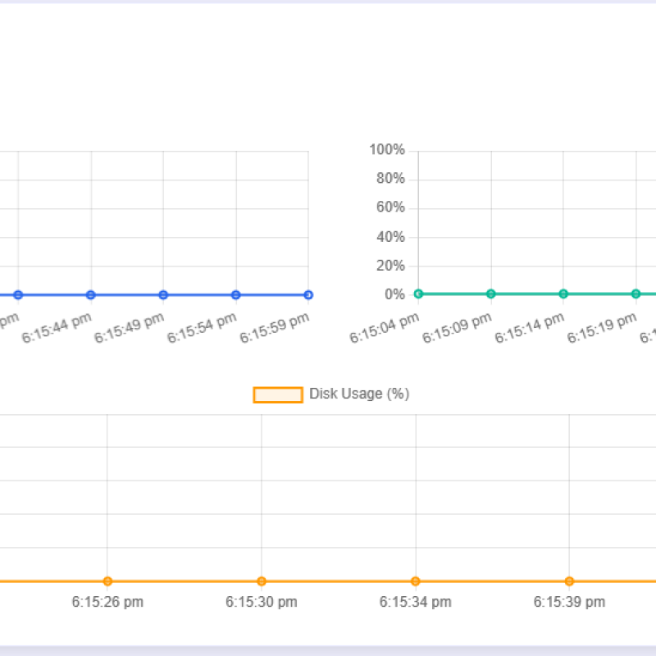
Task: Select green data point at 6:15:19 pm
Action: click(635, 294)
